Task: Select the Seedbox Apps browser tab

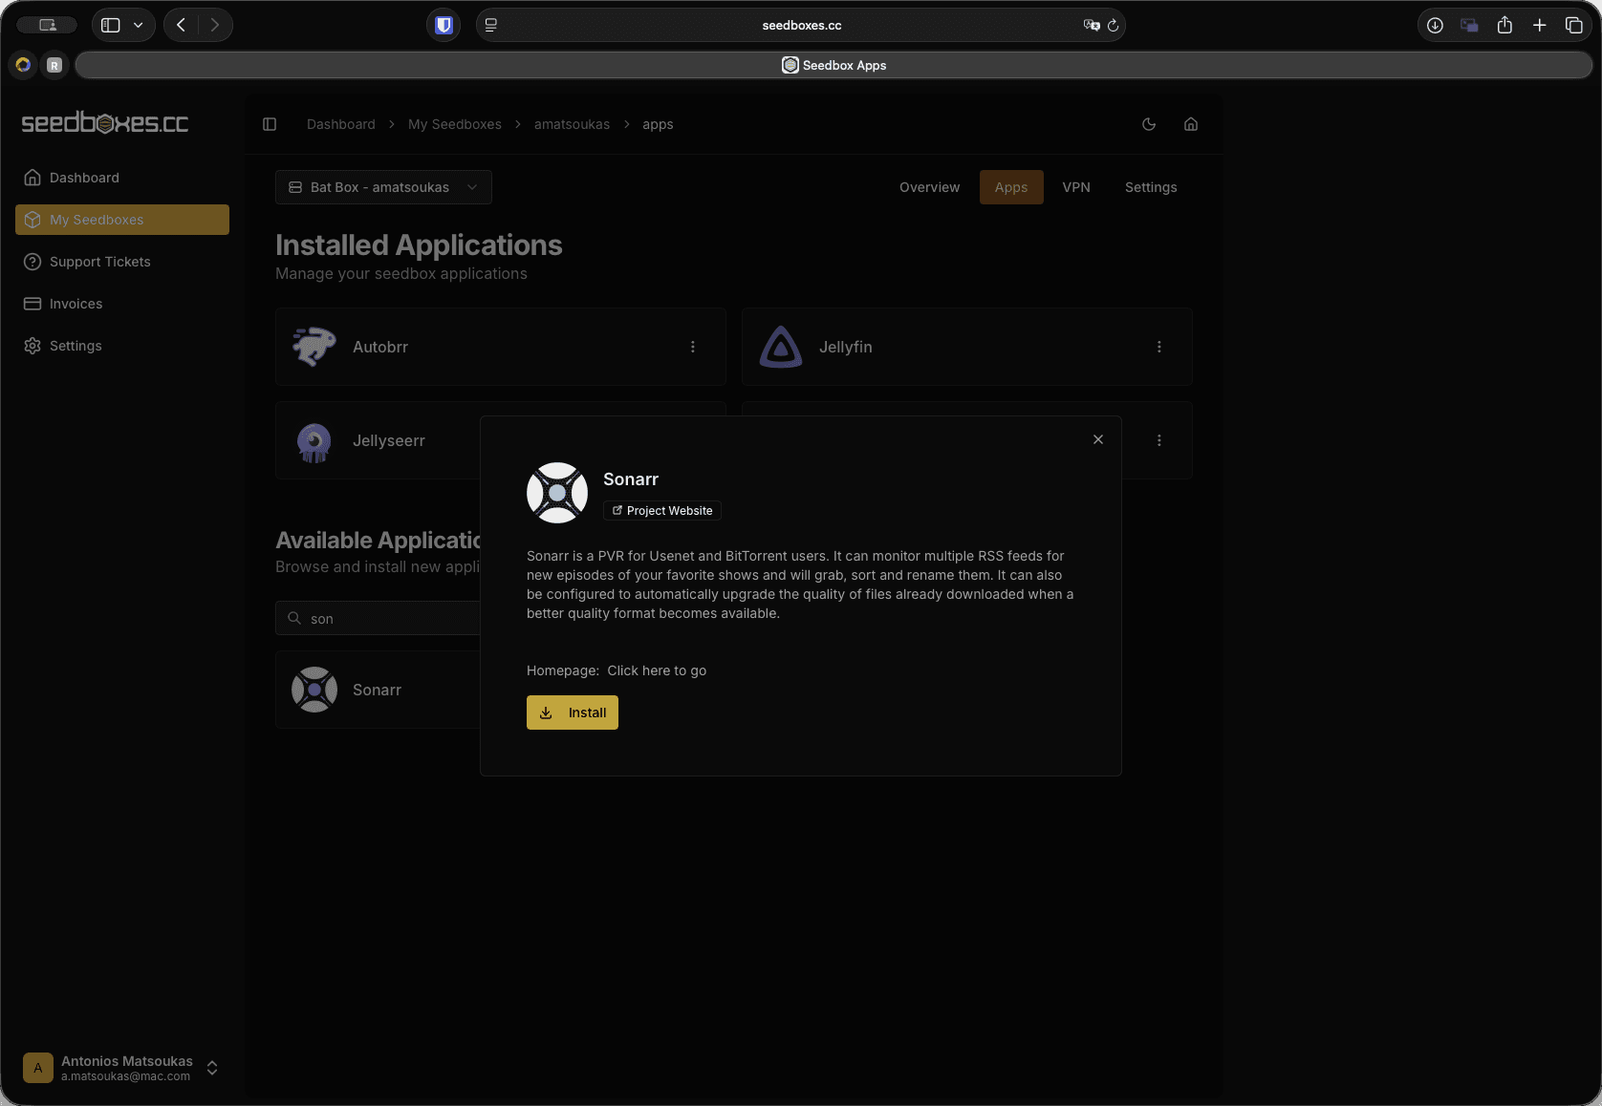Action: coord(833,65)
